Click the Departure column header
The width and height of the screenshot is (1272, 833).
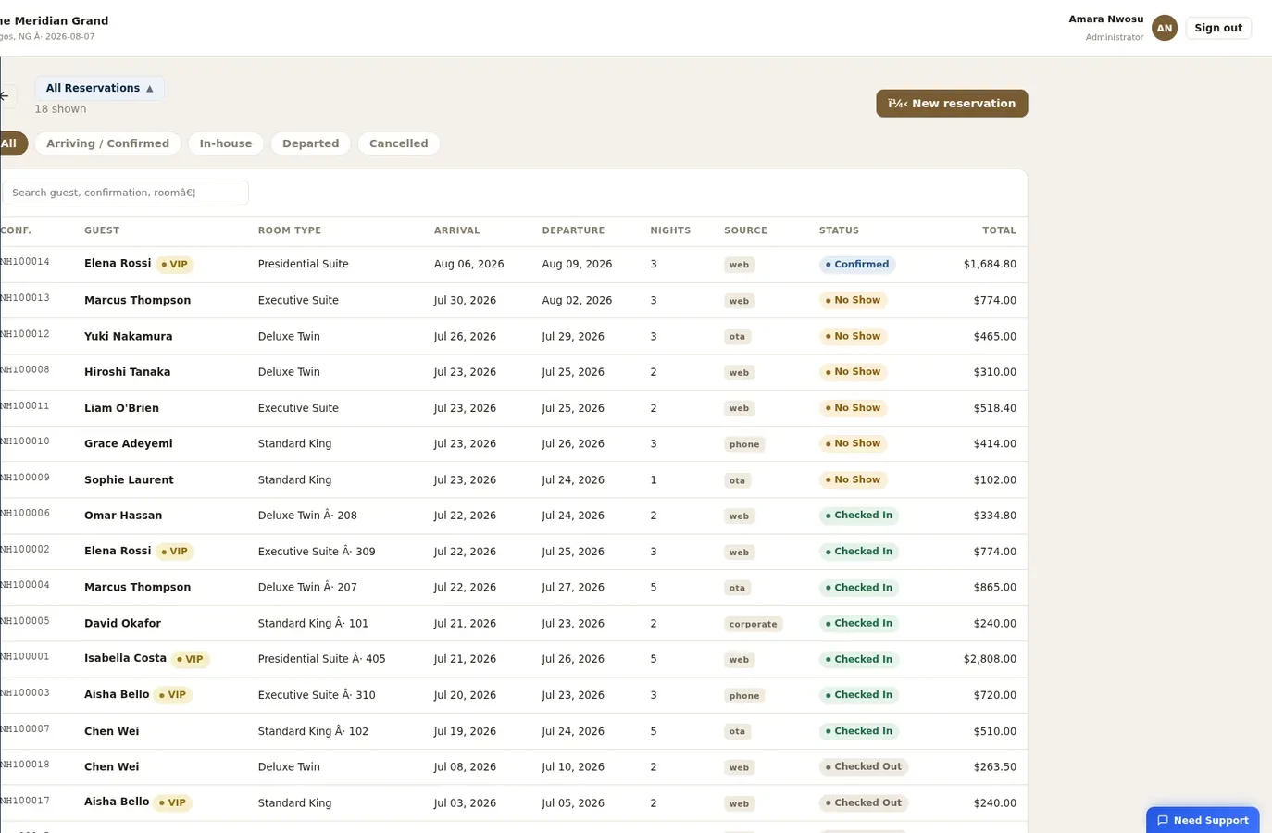coord(573,230)
